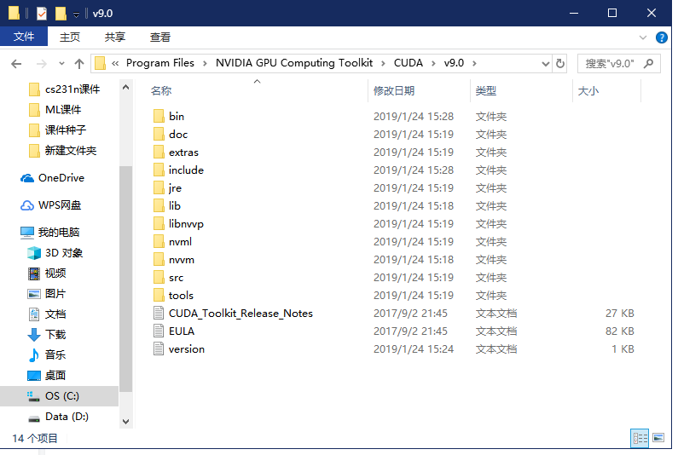Select the lib folder icon
Image resolution: width=678 pixels, height=455 pixels.
(159, 205)
